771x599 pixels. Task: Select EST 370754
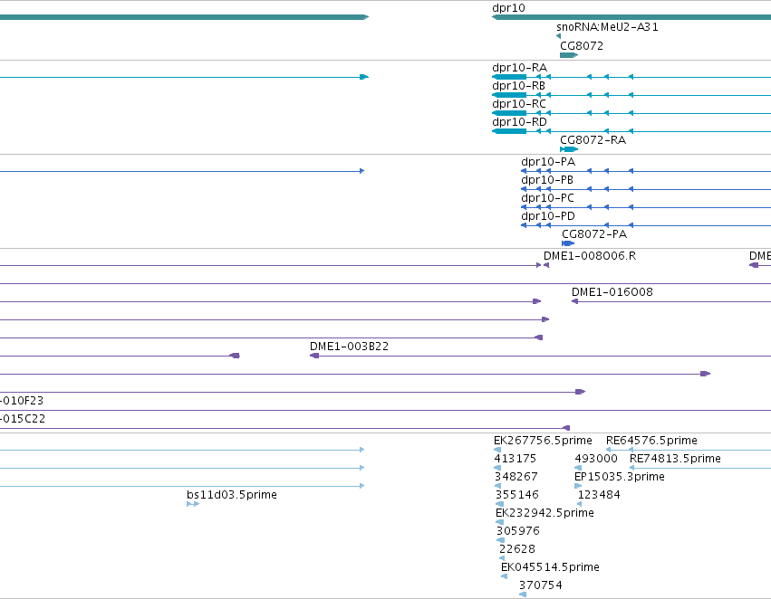540,585
